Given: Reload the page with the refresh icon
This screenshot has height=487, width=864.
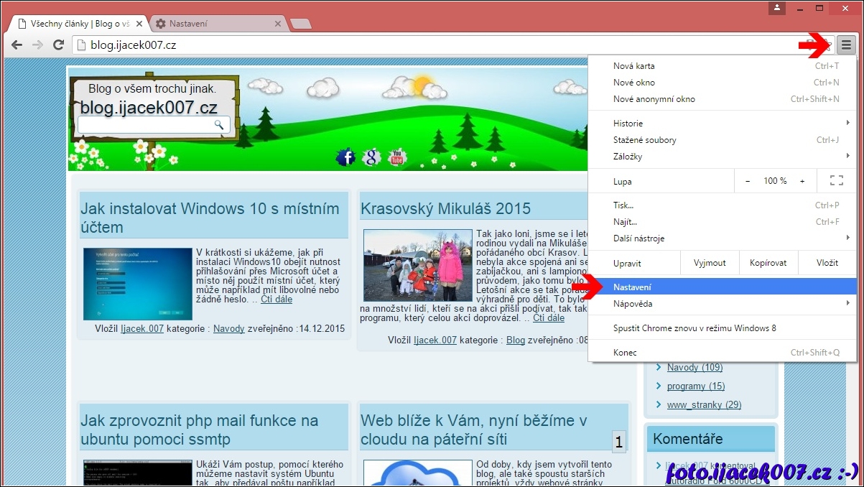Looking at the screenshot, I should point(59,45).
